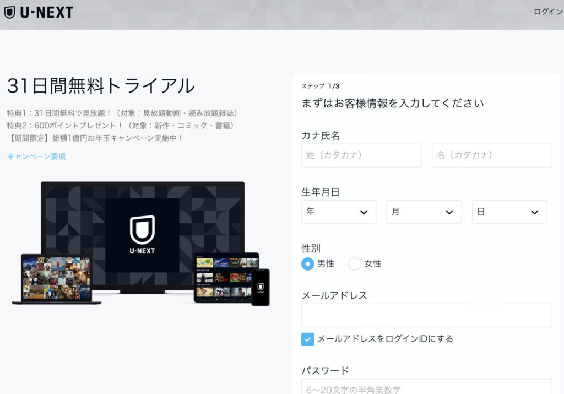Click the chevron arrow in 日 dropdown
564x394 pixels.
pos(534,212)
